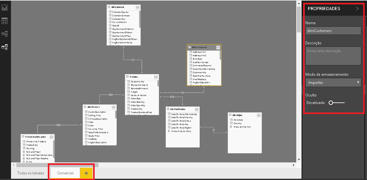Open the Relationships view icon in sidebar

point(5,34)
